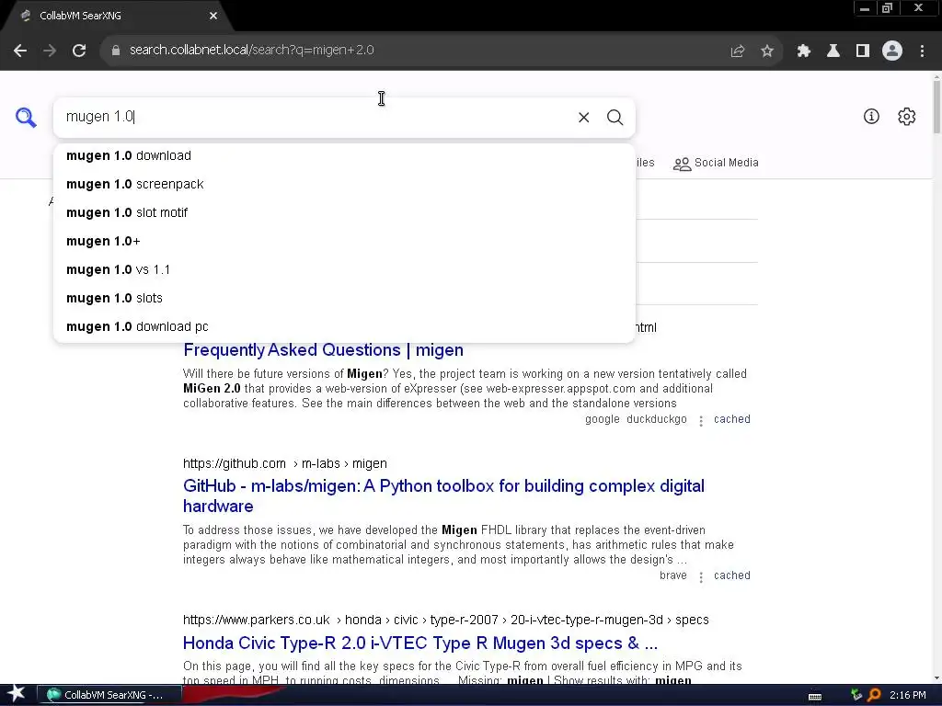Open the taskbar start star icon
942x706 pixels.
point(17,693)
